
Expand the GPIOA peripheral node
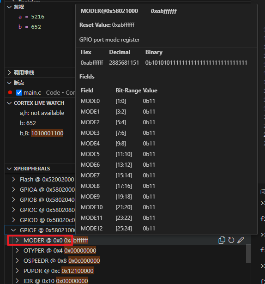click(x=13, y=189)
